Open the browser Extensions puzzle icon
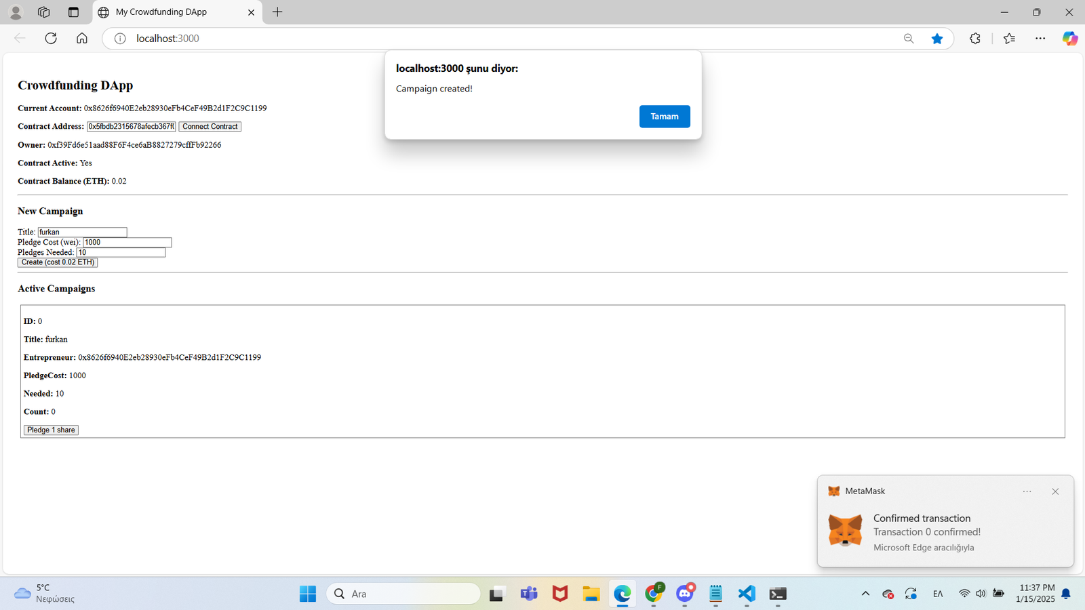 (975, 39)
